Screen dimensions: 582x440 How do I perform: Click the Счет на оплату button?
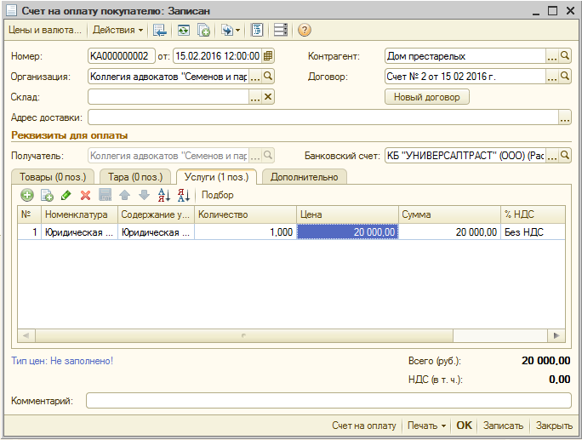coord(364,426)
